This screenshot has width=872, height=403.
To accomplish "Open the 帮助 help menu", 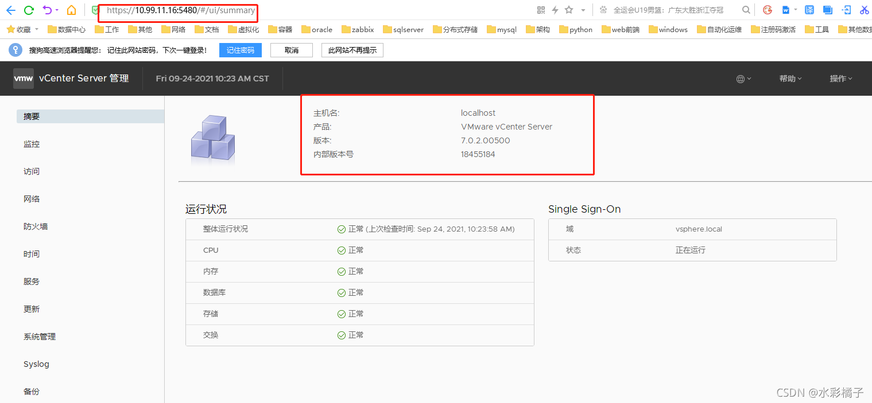I will [x=790, y=79].
